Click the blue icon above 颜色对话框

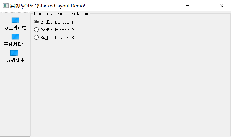click(15, 20)
